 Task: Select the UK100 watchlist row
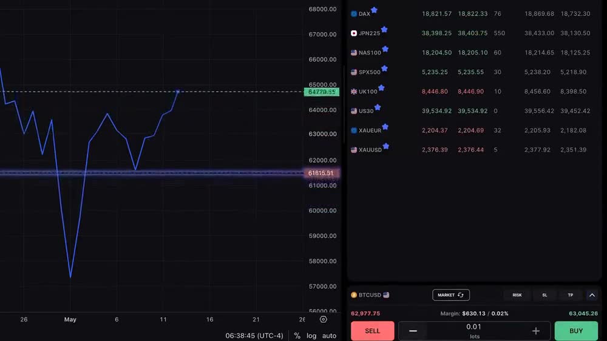(474, 92)
